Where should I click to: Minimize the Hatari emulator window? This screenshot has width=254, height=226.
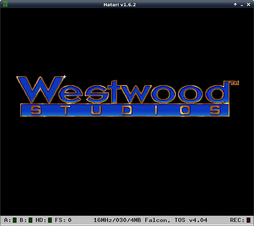pyautogui.click(x=242, y=4)
